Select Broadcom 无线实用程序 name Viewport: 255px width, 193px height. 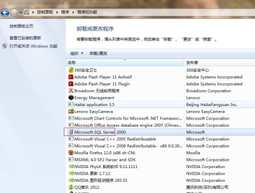coord(97,91)
